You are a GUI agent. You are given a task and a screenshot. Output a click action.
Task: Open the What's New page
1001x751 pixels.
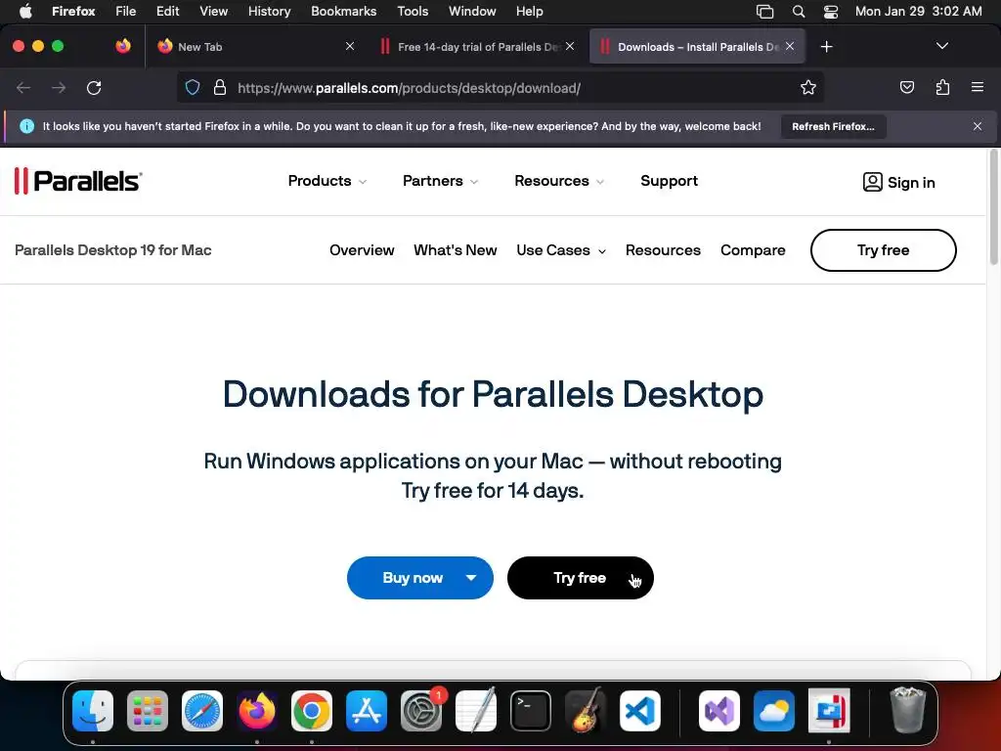(456, 250)
